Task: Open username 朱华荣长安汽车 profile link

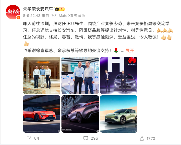Action: tap(38, 9)
